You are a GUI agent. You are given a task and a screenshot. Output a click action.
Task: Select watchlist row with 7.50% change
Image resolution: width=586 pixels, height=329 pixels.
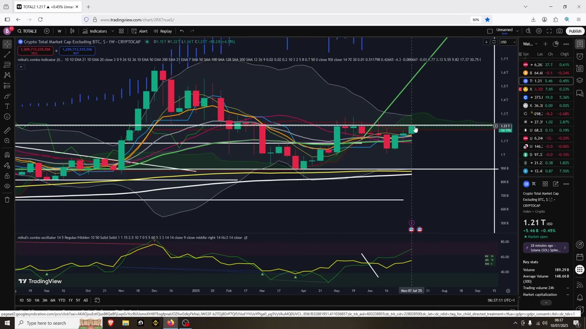coord(546,171)
